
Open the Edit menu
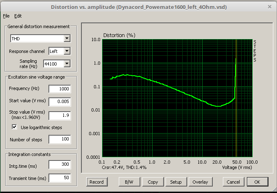(x=18, y=16)
